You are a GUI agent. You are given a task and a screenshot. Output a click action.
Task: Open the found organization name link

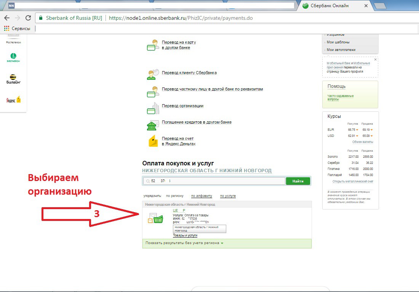(179, 210)
